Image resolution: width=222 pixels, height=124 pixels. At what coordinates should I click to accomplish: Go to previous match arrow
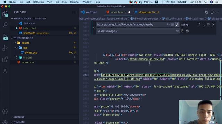coord(199,24)
